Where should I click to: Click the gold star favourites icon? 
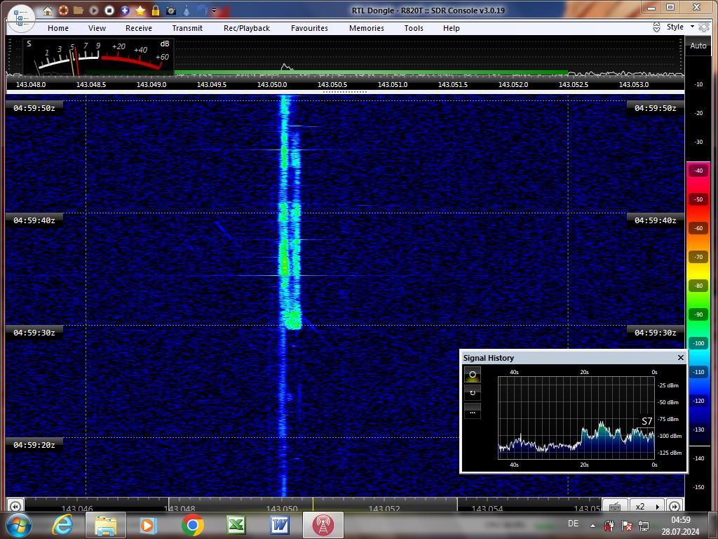coord(140,10)
